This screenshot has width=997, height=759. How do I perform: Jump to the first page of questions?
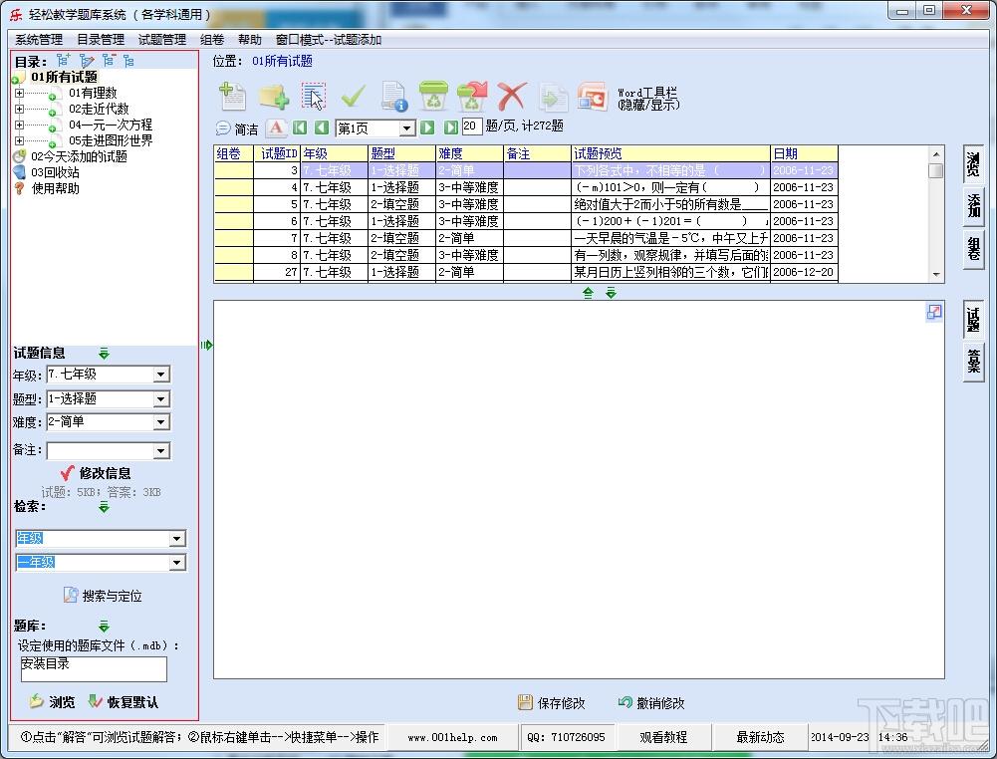point(300,127)
